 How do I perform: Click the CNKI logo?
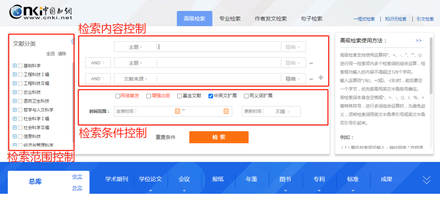click(41, 13)
